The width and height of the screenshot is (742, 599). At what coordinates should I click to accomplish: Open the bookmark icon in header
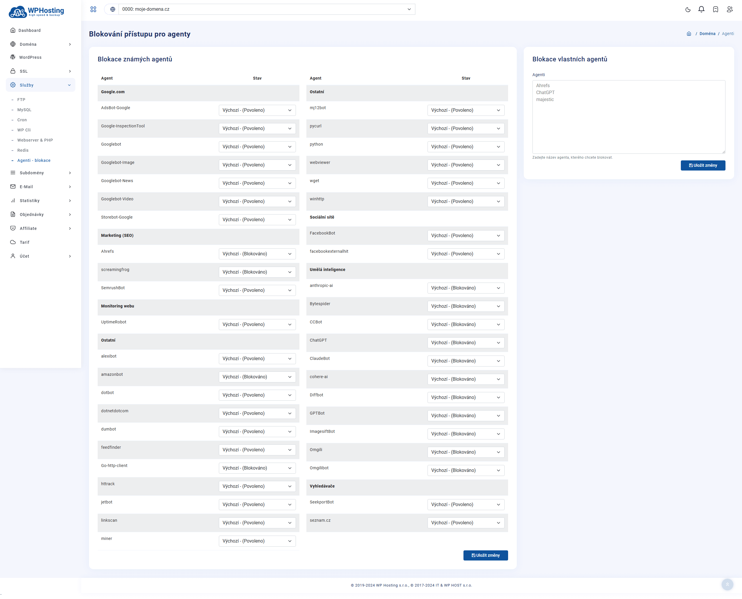point(715,9)
